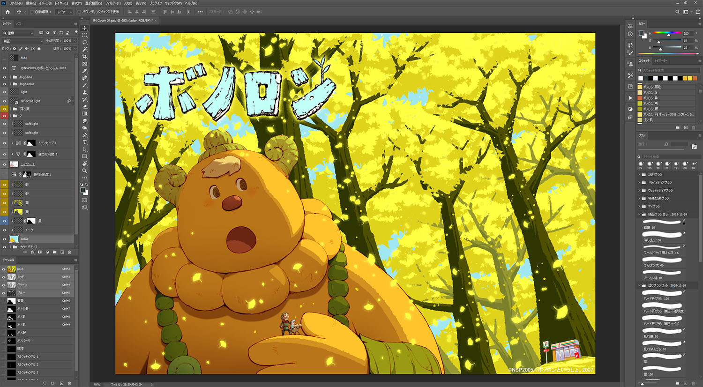Image resolution: width=703 pixels, height=387 pixels.
Task: Open the ウィンドウ(W) menu
Action: coord(173,3)
